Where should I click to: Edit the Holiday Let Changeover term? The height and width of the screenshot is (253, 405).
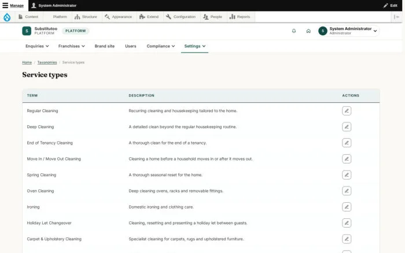(x=347, y=223)
